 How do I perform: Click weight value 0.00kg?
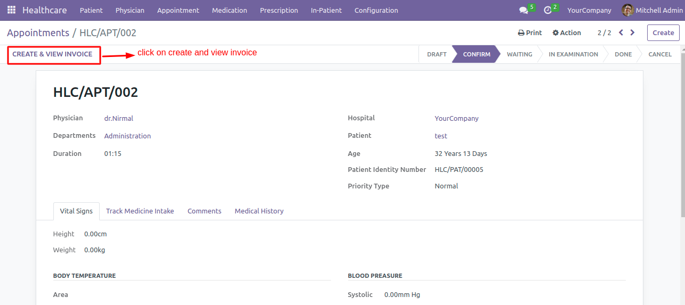coord(95,250)
